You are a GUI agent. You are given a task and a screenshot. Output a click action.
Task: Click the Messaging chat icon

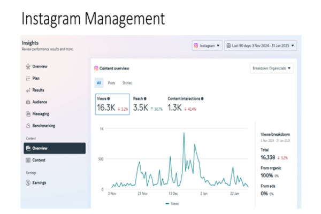click(x=28, y=114)
